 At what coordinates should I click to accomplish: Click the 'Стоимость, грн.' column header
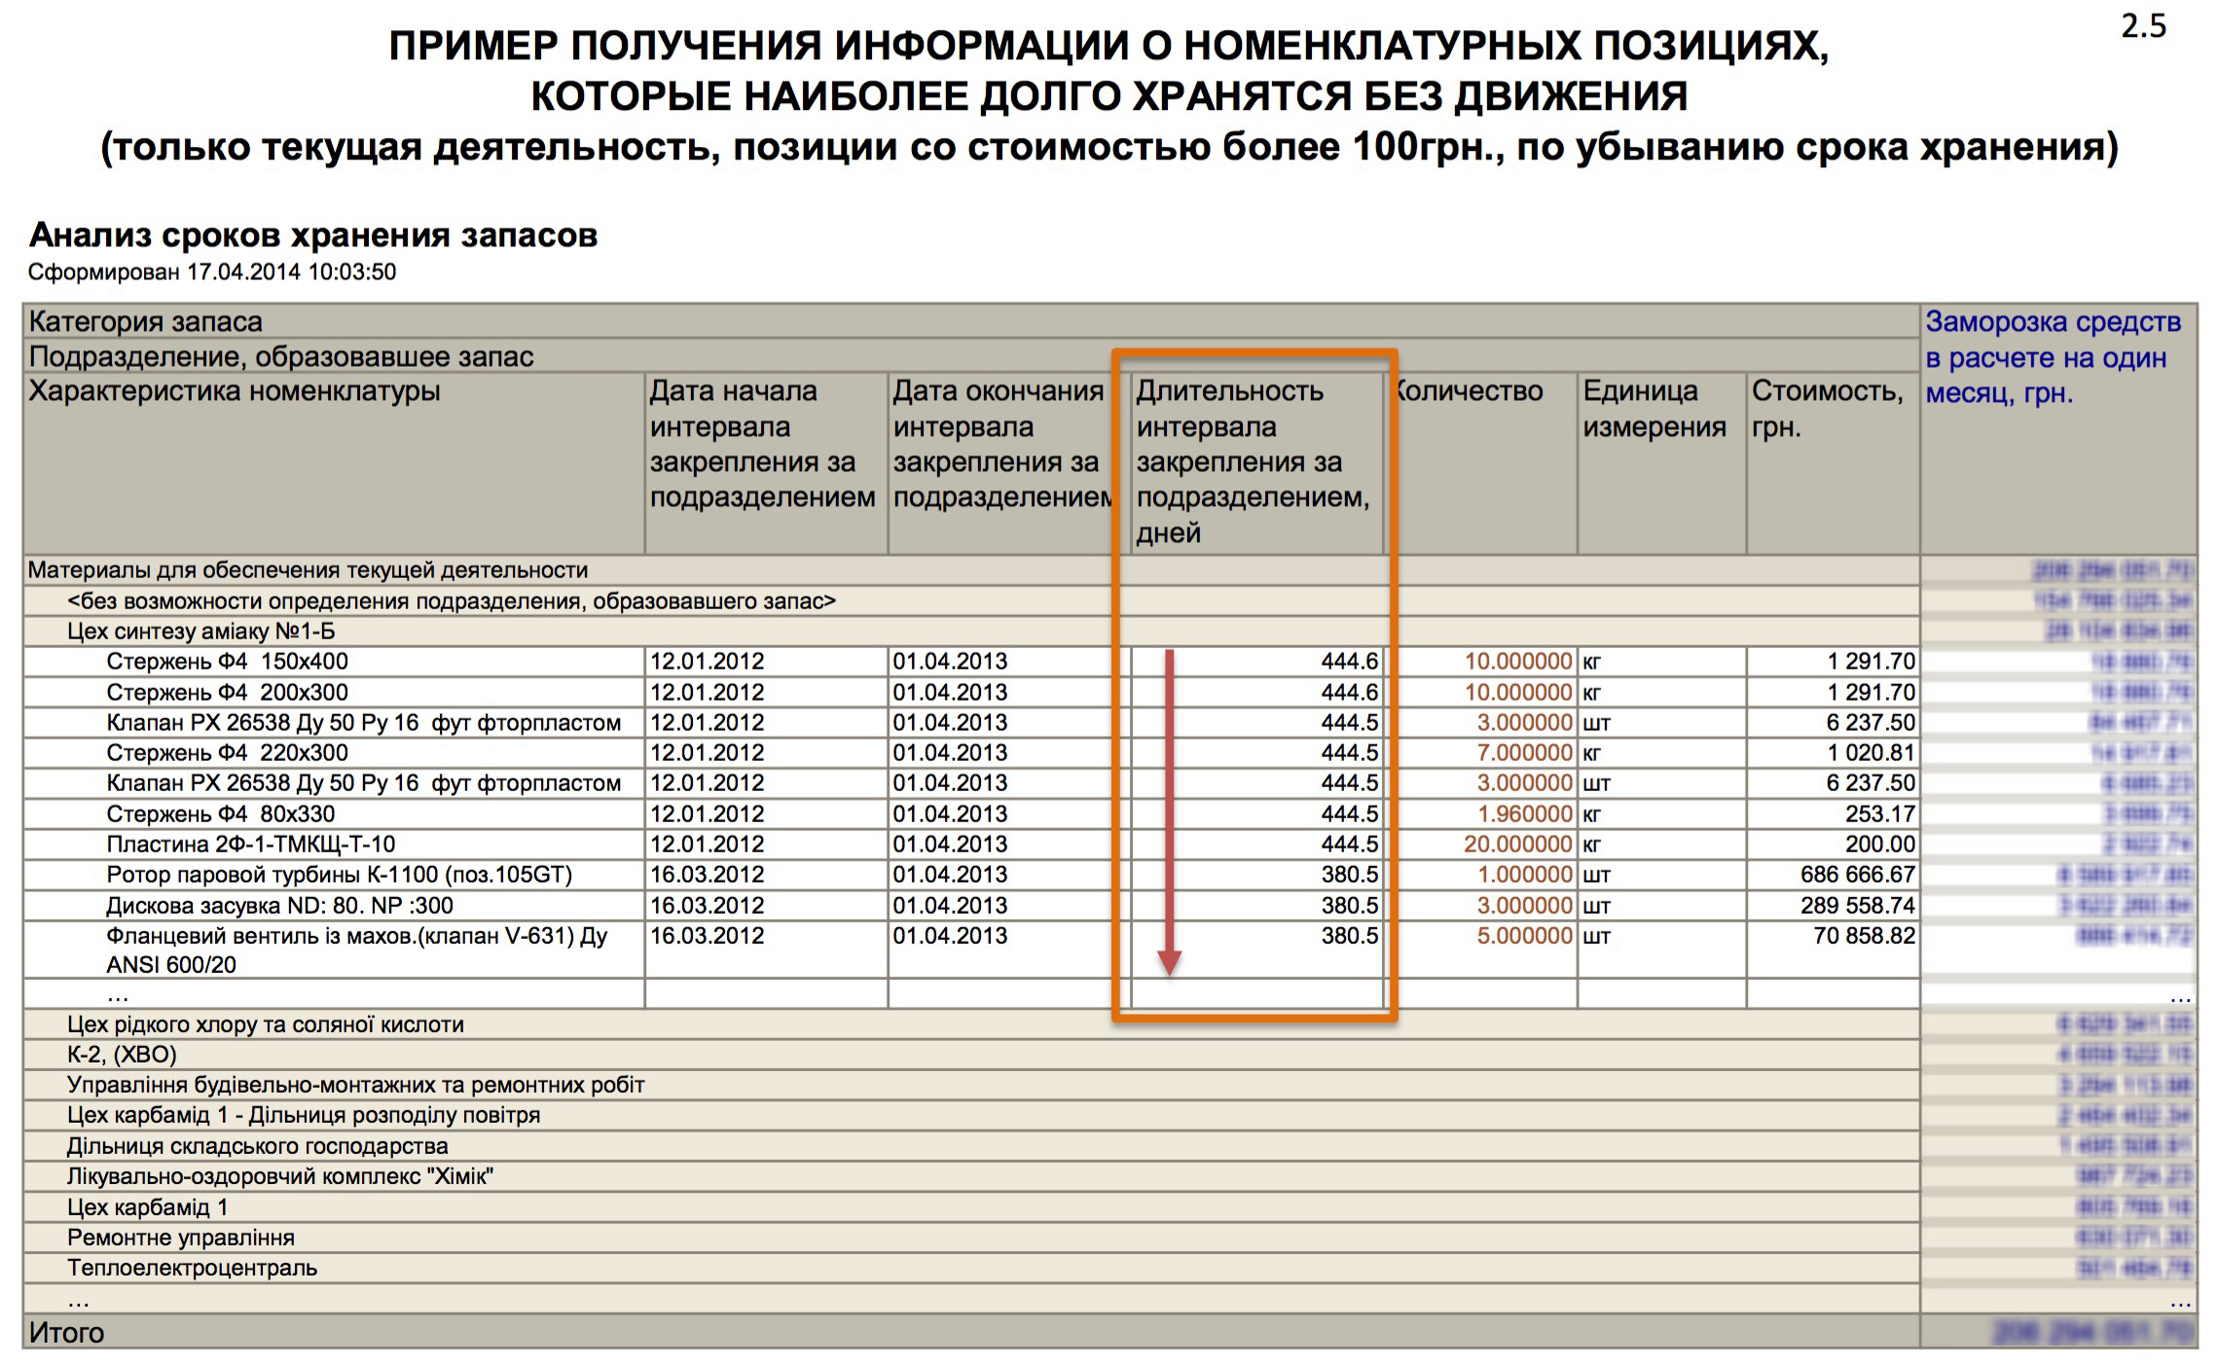[1828, 409]
